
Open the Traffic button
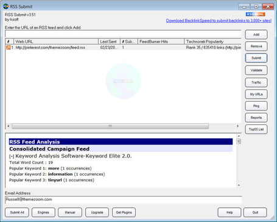[x=256, y=82]
